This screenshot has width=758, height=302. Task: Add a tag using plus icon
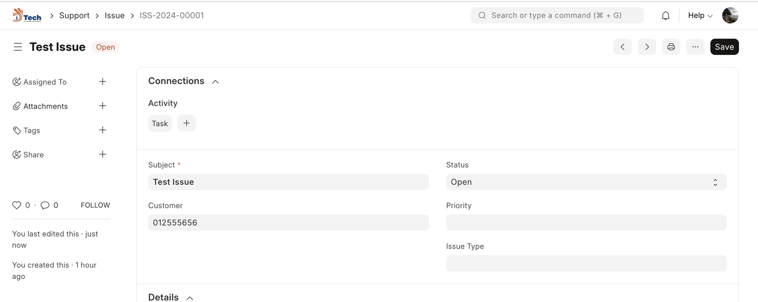[102, 130]
